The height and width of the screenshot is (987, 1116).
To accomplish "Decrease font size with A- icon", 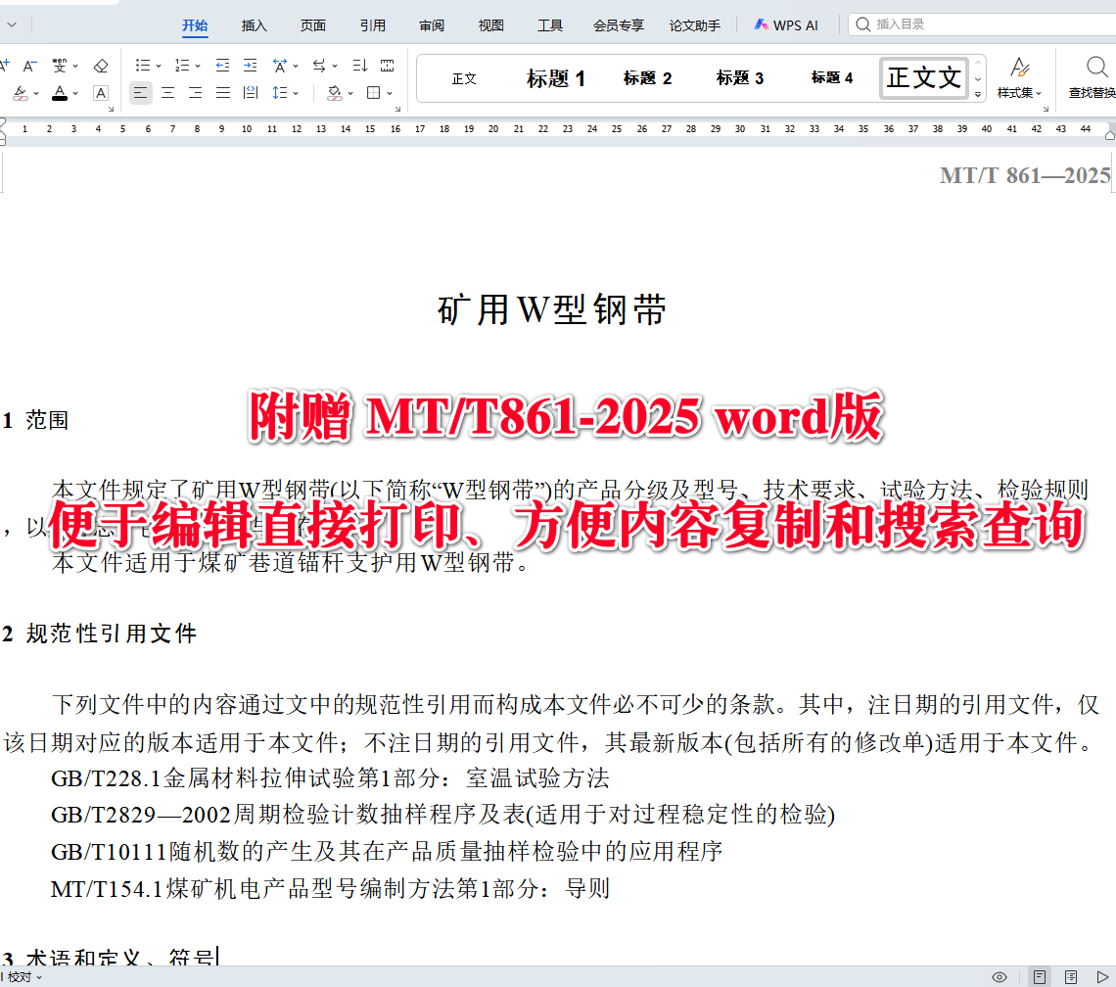I will pos(29,67).
